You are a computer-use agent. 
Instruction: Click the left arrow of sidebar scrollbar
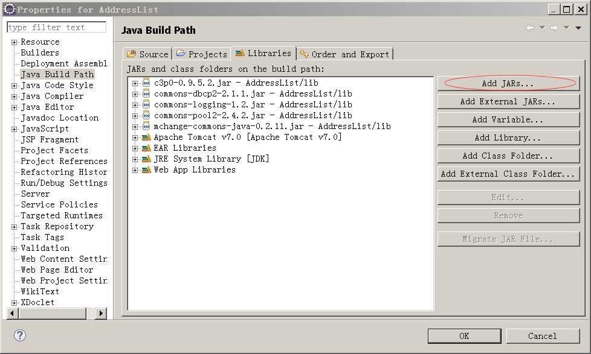pyautogui.click(x=12, y=313)
